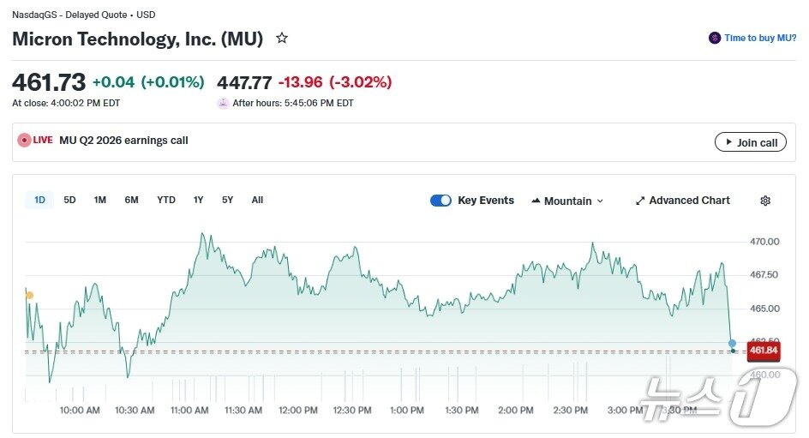
Task: Add MU to watchlist with star icon
Action: point(282,39)
